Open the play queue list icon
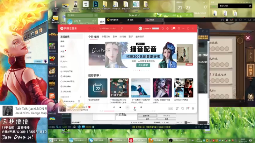The height and width of the screenshot is (143, 255). tap(193, 108)
